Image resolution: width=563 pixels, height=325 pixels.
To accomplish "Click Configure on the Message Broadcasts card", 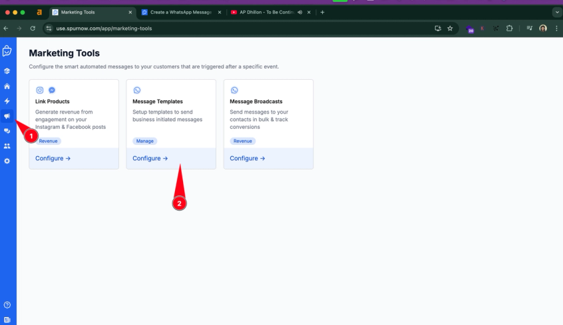I will tap(248, 158).
